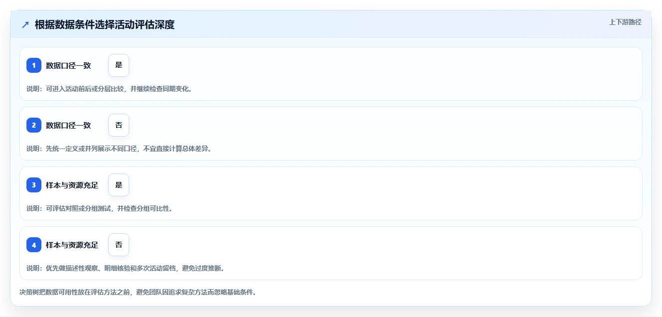
Task: Click the note 优先做描述性观察
Action: tap(73, 268)
